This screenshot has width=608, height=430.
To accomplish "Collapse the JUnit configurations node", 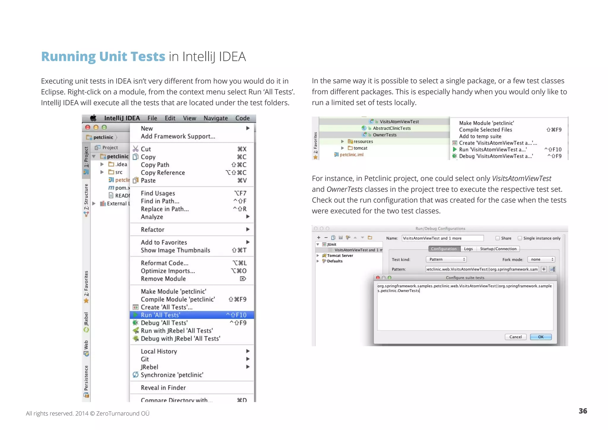I will click(318, 244).
